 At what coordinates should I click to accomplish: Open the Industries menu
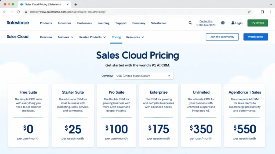[64, 23]
